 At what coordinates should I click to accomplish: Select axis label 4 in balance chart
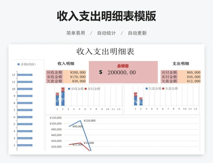[14, 131]
